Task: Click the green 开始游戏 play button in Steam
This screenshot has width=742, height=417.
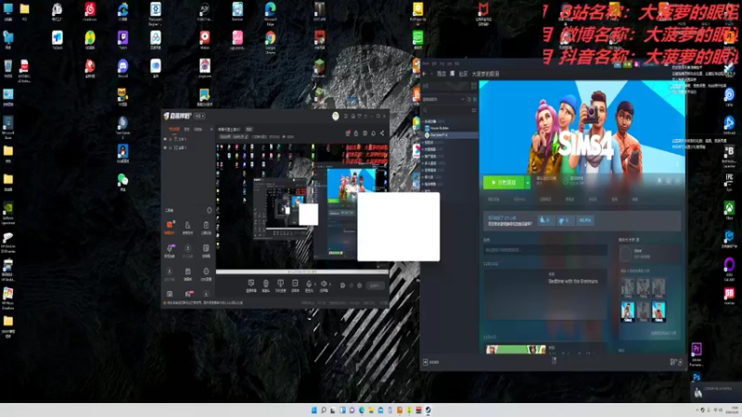Action: click(x=504, y=183)
